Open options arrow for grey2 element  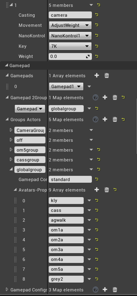point(89,279)
